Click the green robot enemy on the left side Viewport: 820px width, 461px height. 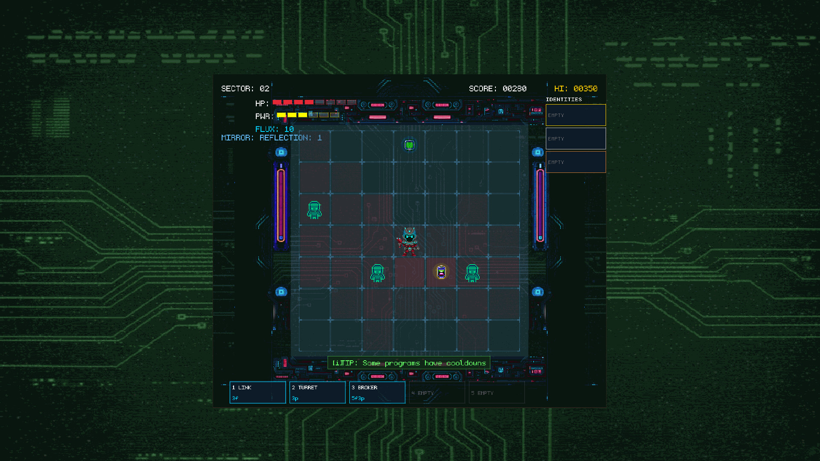coord(315,210)
